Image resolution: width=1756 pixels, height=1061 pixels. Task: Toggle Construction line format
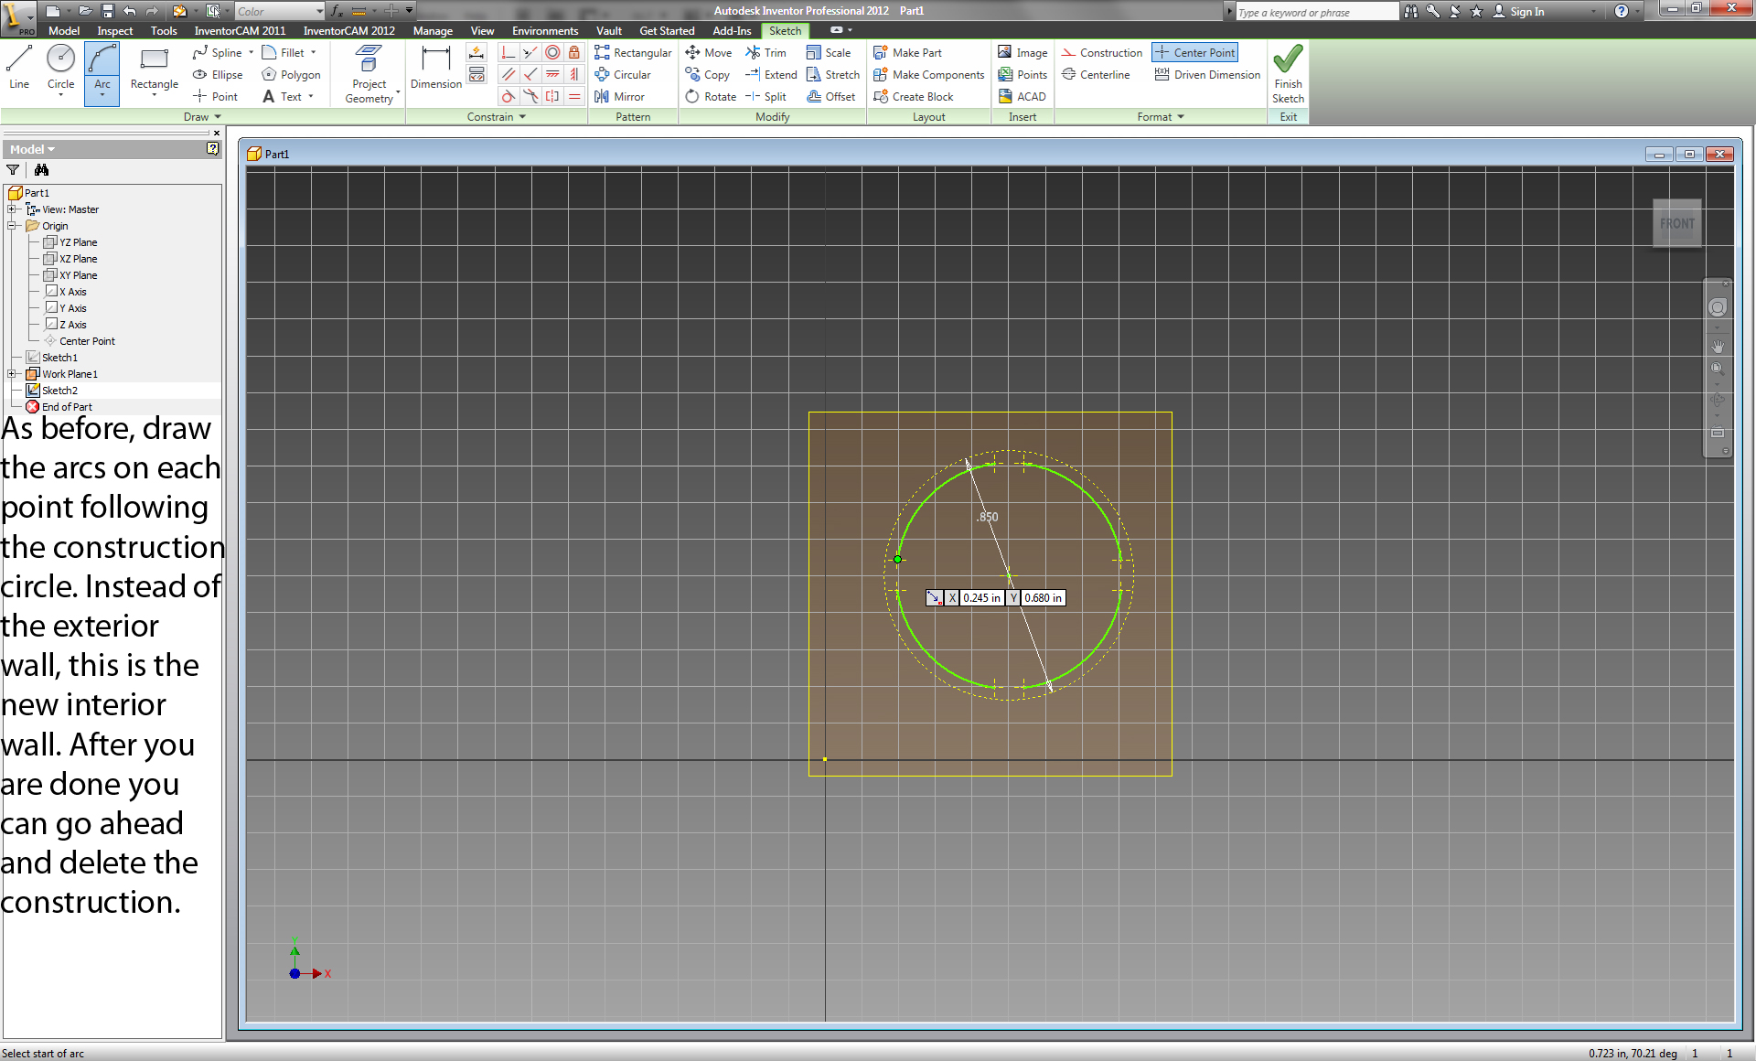tap(1102, 53)
